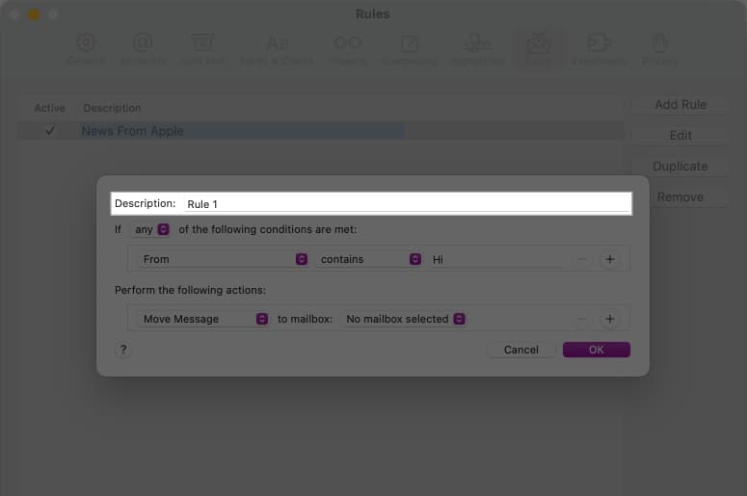Click the yellow minimize window button

[34, 14]
